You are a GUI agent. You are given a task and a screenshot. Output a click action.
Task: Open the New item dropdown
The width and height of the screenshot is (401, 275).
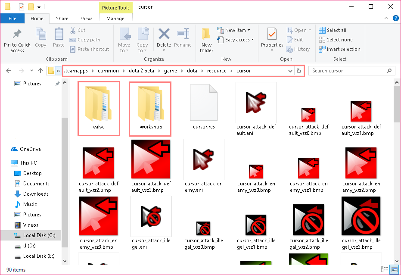tap(233, 30)
